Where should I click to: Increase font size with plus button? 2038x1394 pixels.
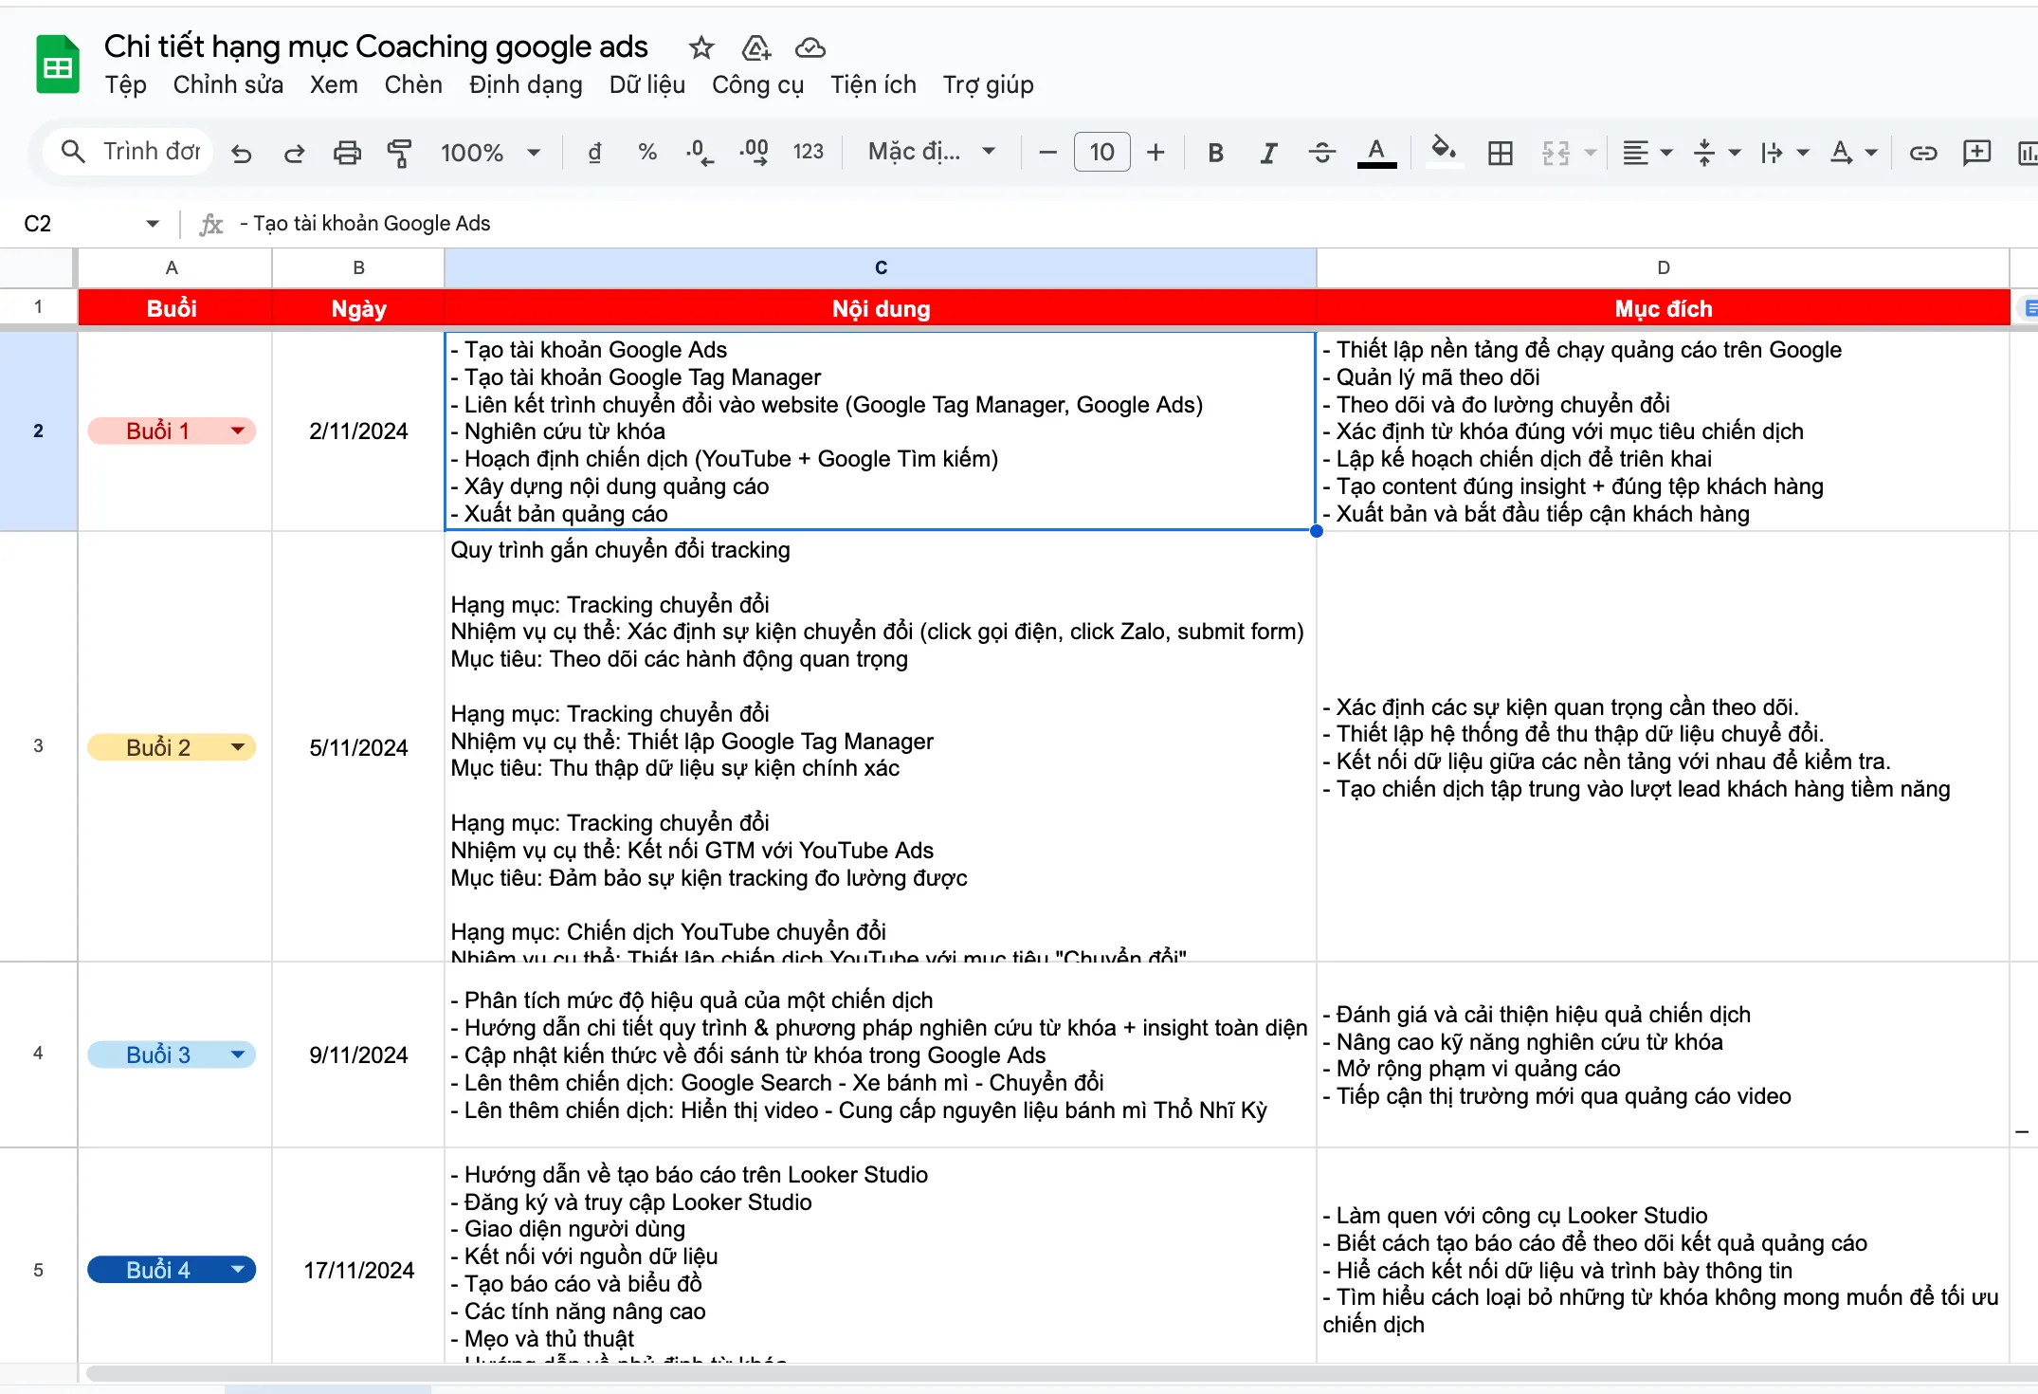click(1155, 152)
